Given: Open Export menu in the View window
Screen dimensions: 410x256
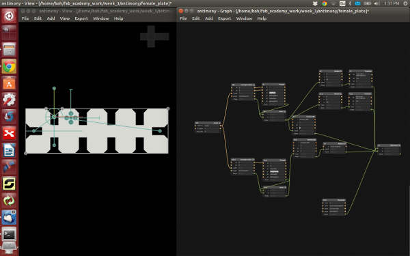Looking at the screenshot, I should [x=81, y=18].
